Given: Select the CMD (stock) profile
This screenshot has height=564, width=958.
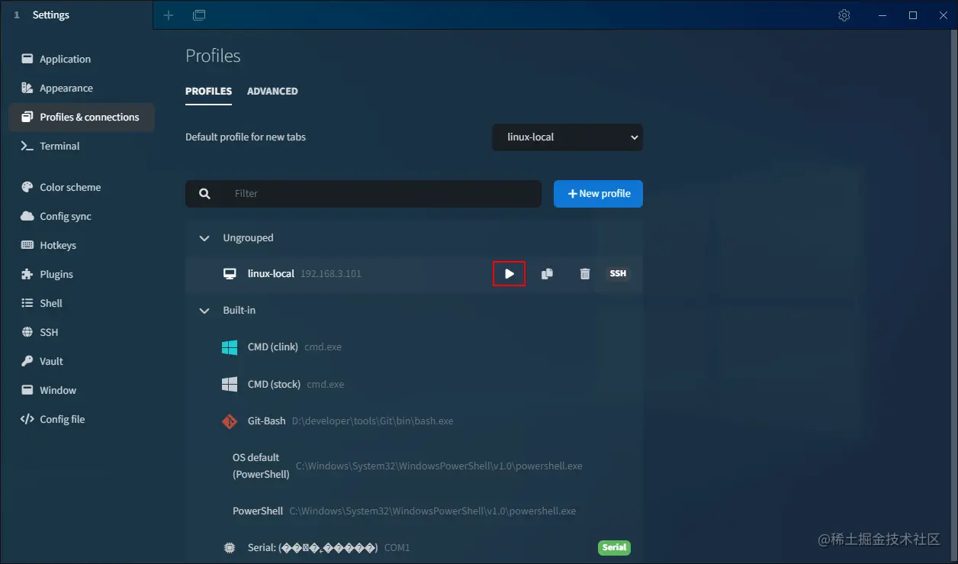Looking at the screenshot, I should (x=414, y=384).
